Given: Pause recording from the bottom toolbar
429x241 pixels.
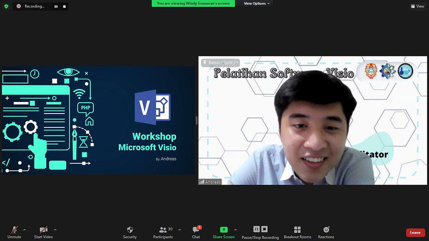Looking at the screenshot, I should coord(256,229).
